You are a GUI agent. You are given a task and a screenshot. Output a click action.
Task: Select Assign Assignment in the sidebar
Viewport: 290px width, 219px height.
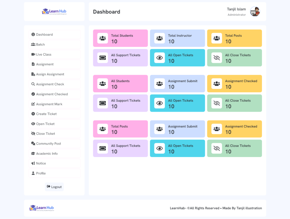point(55,74)
